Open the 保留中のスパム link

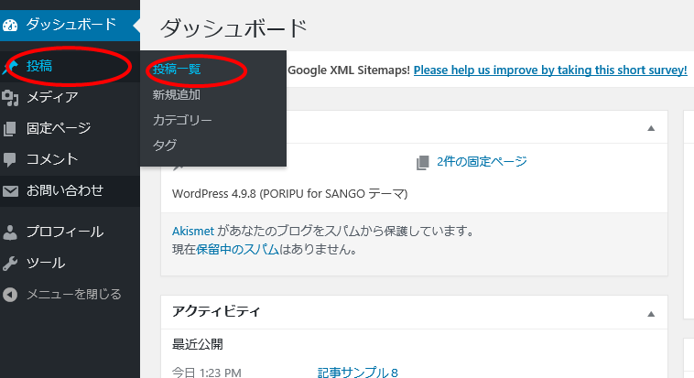coord(237,250)
